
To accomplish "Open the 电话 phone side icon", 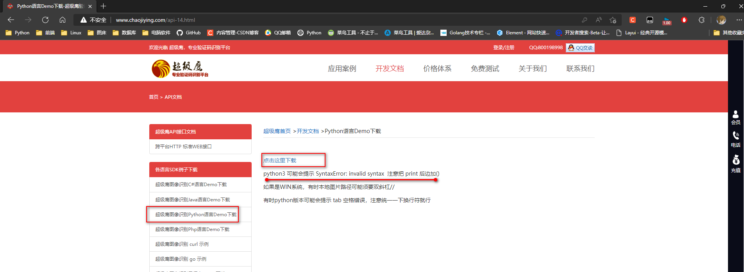I will (735, 139).
